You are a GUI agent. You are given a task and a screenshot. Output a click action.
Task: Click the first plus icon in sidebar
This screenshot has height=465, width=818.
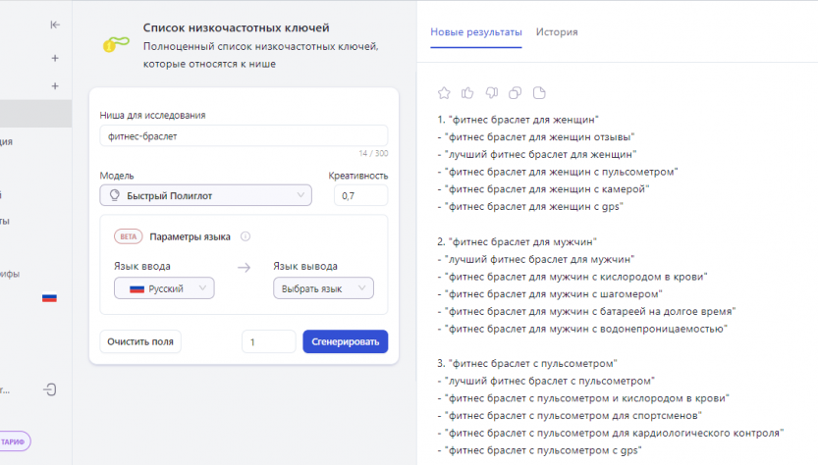[x=55, y=59]
